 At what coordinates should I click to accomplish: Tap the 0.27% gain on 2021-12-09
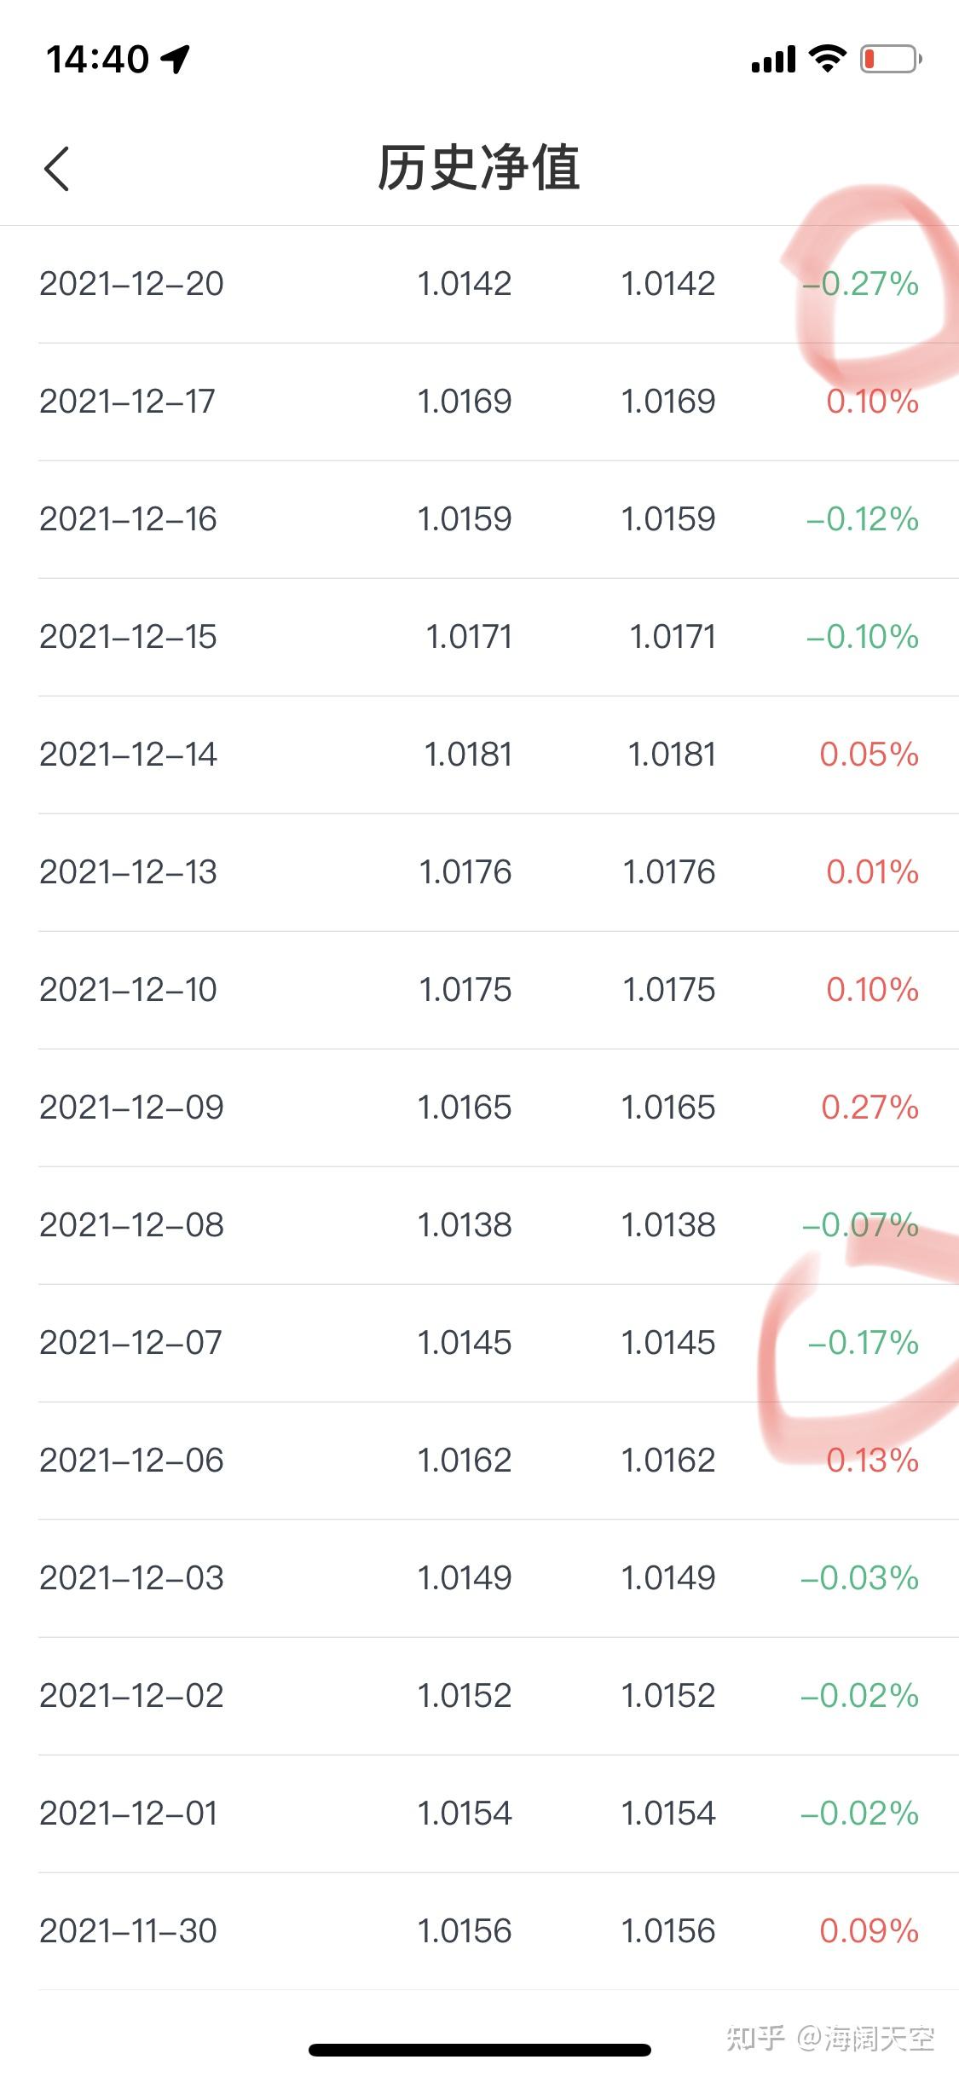point(869,1108)
